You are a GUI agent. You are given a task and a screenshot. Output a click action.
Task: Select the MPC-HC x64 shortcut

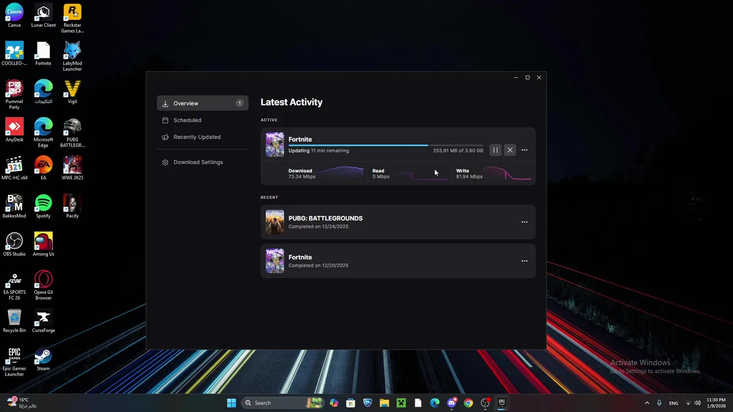click(x=14, y=168)
